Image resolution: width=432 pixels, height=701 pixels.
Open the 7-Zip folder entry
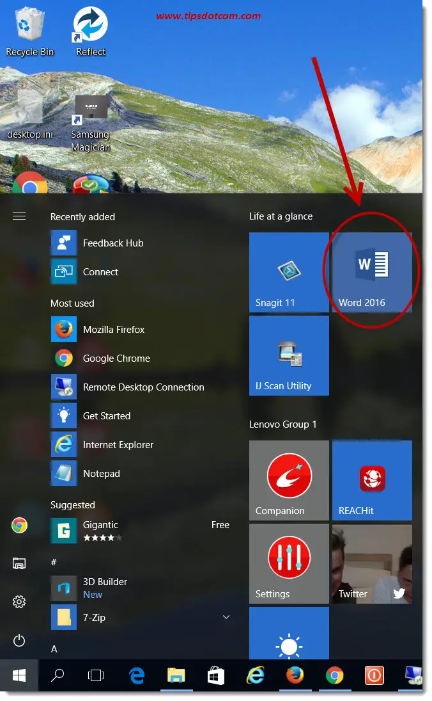(141, 617)
